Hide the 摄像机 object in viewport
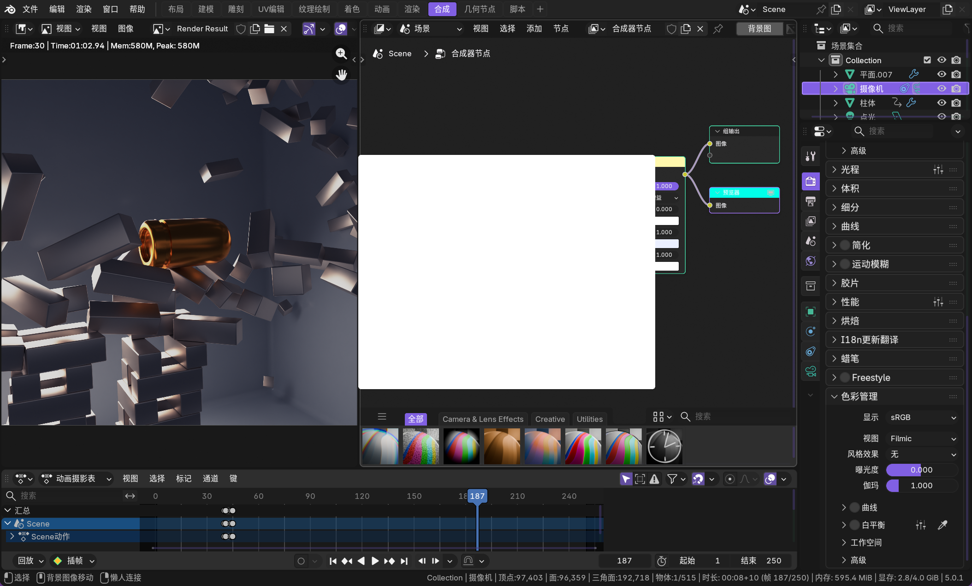 tap(942, 88)
